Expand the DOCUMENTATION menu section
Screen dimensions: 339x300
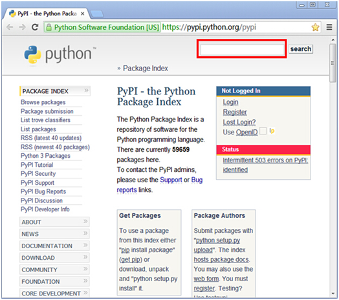(x=54, y=246)
